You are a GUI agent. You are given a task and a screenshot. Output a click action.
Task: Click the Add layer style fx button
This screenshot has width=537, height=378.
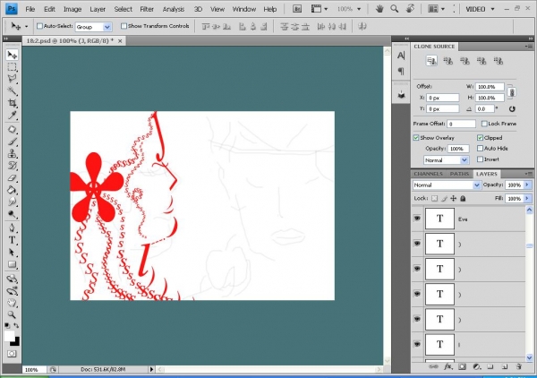click(x=447, y=366)
